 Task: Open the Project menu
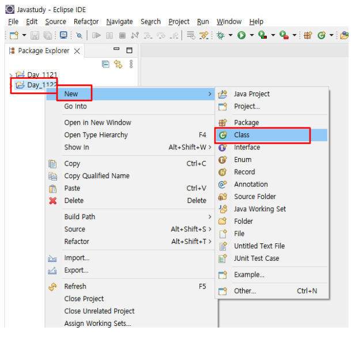pyautogui.click(x=179, y=22)
